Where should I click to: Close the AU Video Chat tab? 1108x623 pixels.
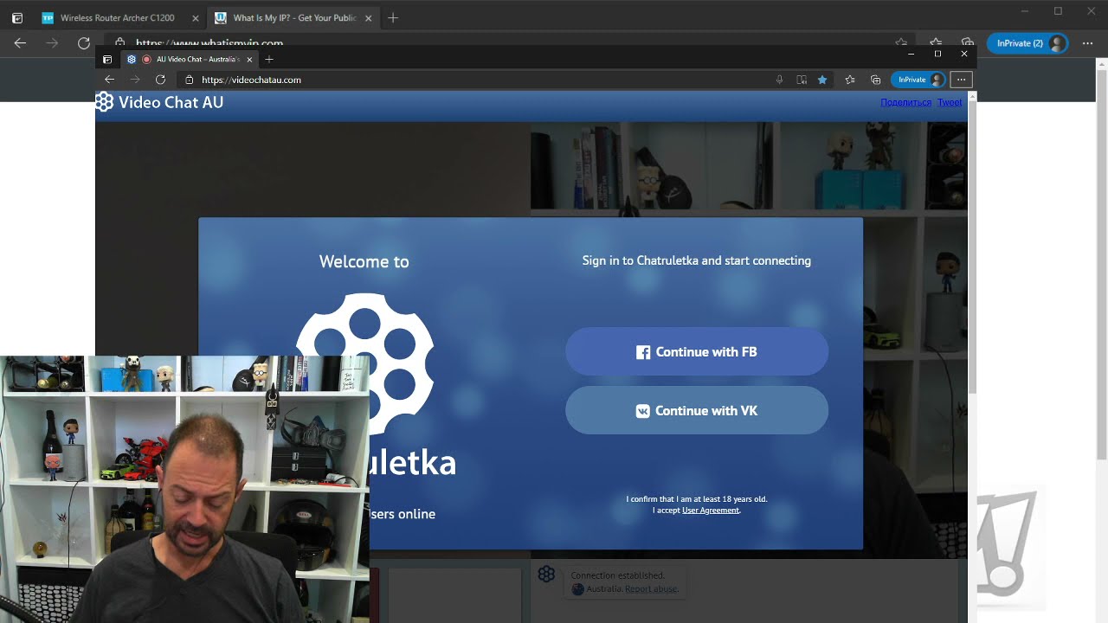[249, 60]
